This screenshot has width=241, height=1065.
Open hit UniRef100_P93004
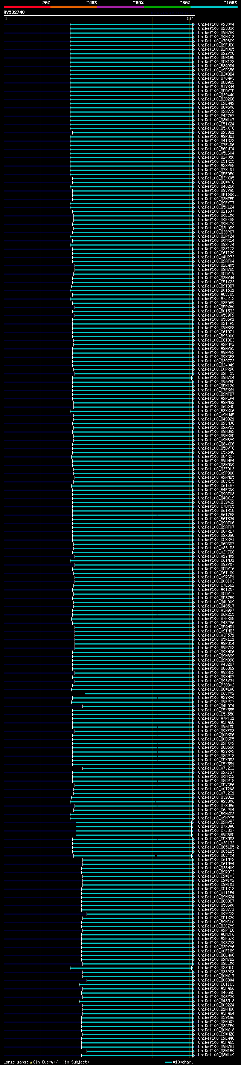[x=216, y=25]
